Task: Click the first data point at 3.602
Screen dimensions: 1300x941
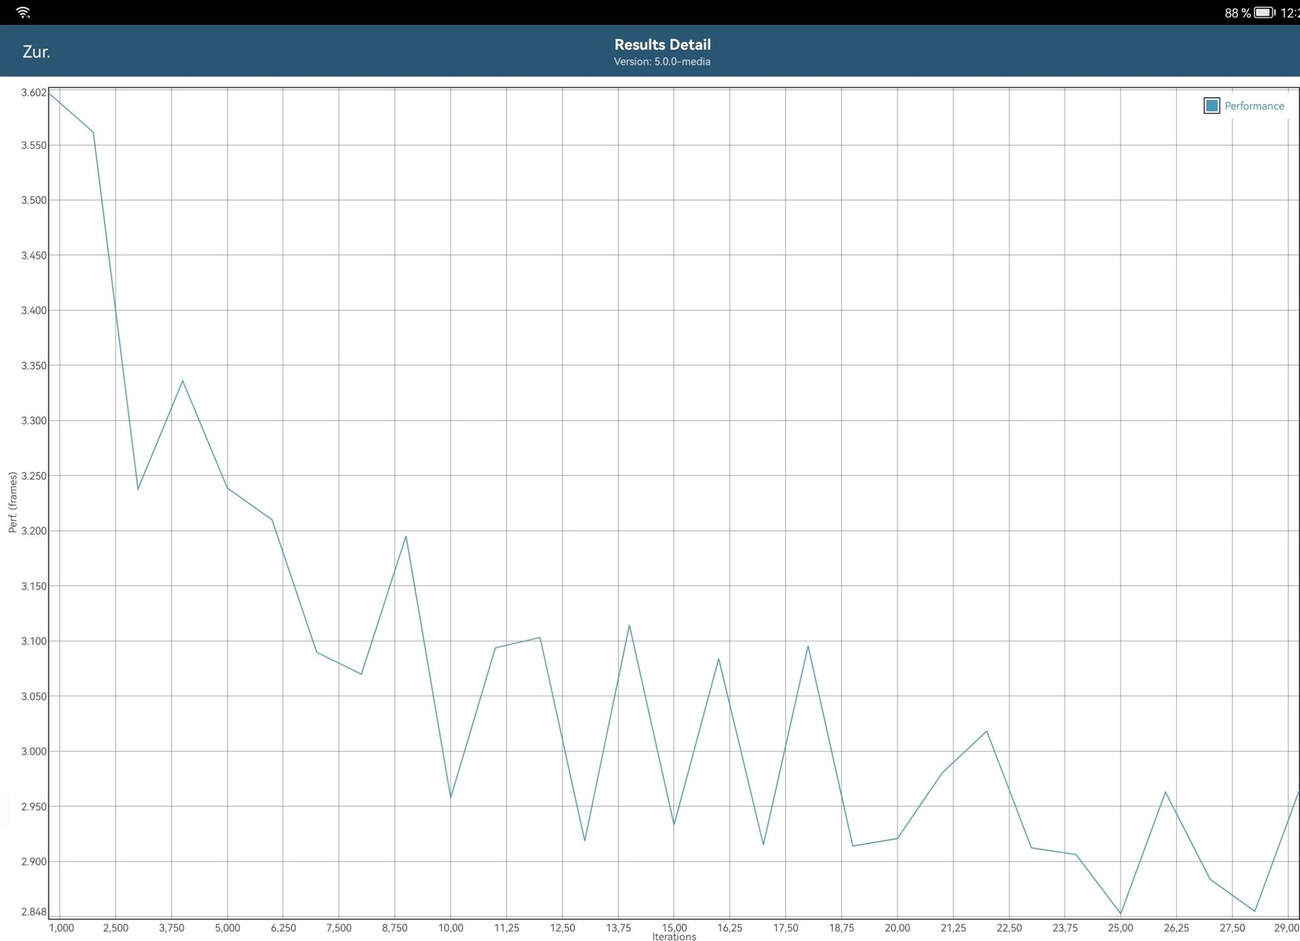Action: click(50, 93)
